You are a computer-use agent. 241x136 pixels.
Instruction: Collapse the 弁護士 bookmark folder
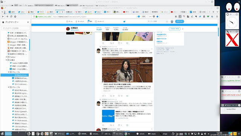click(6, 60)
